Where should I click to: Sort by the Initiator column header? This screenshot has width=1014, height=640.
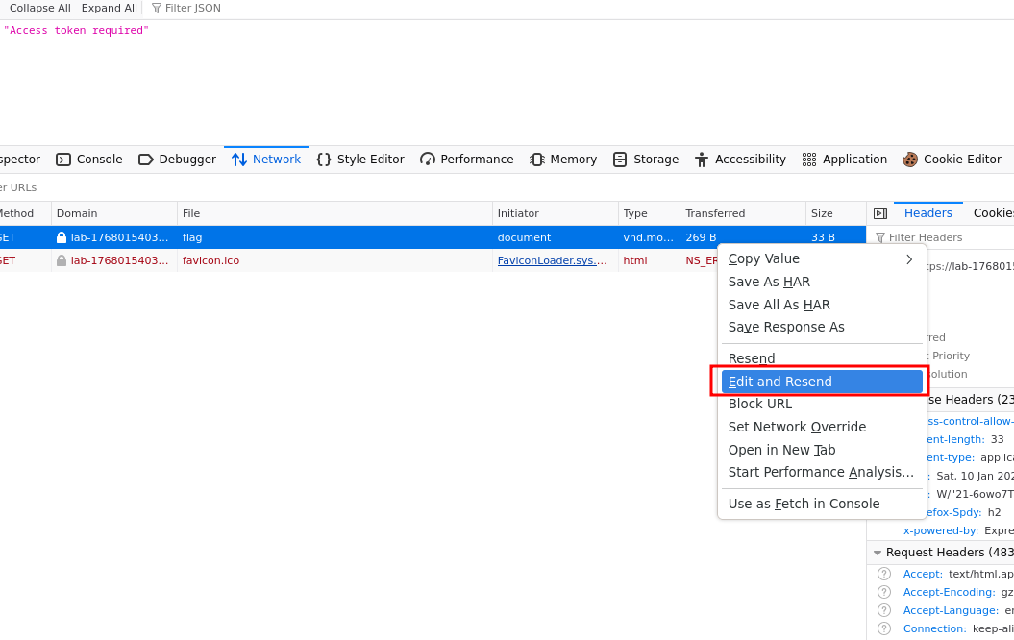pos(555,213)
